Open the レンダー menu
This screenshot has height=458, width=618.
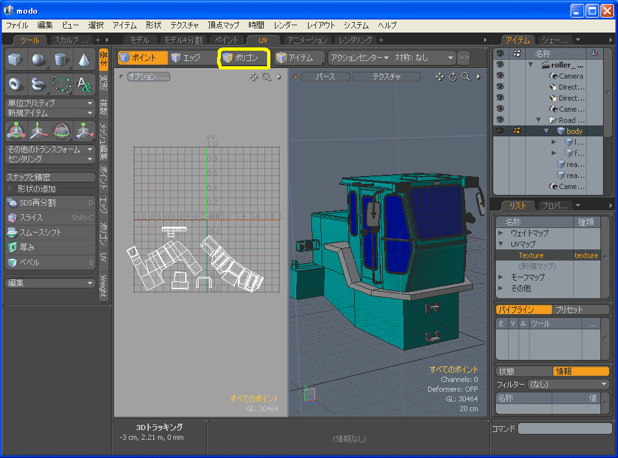pyautogui.click(x=286, y=25)
